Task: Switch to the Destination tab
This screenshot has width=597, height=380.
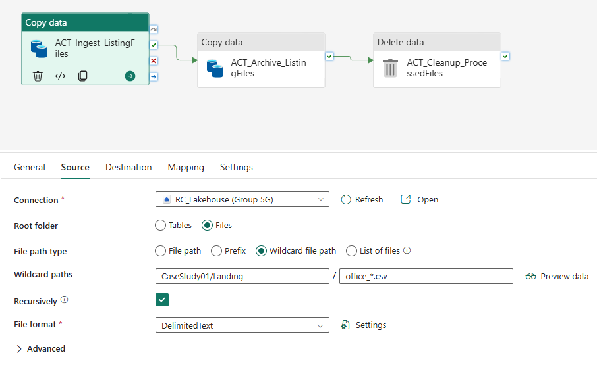Action: [128, 167]
